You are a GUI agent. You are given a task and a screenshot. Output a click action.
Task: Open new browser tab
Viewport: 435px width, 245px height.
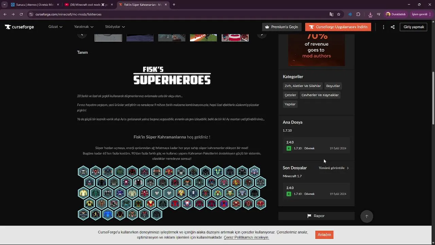point(174,5)
